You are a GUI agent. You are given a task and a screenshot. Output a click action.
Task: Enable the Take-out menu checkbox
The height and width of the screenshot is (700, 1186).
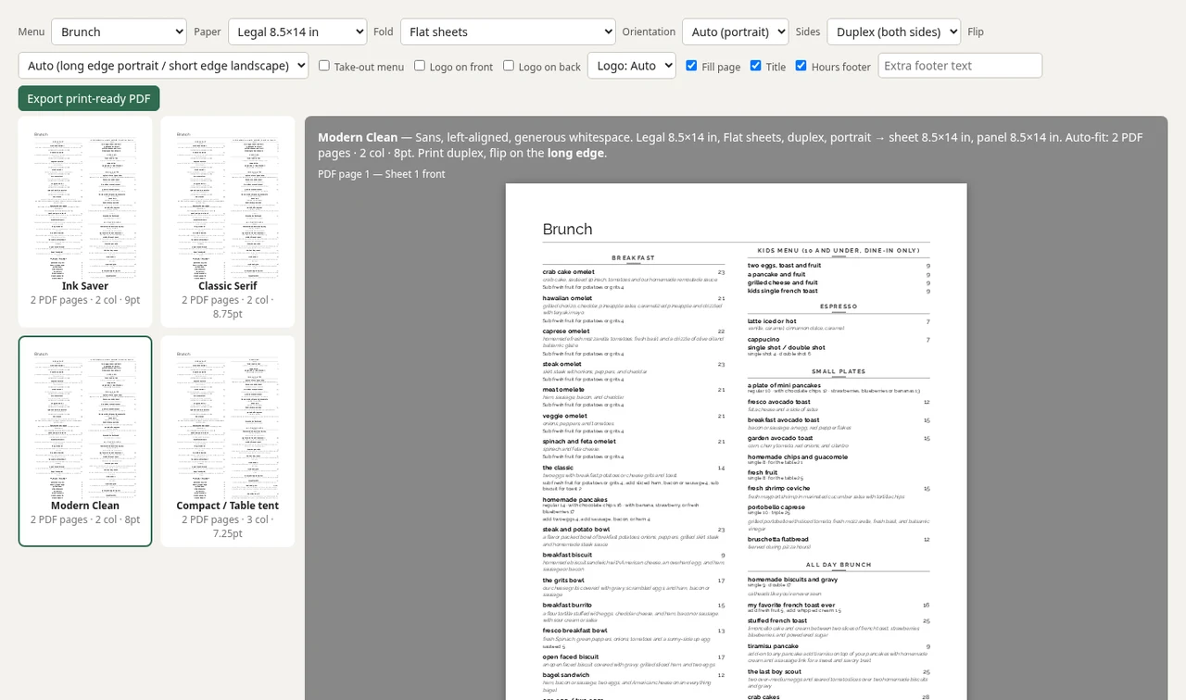point(324,66)
